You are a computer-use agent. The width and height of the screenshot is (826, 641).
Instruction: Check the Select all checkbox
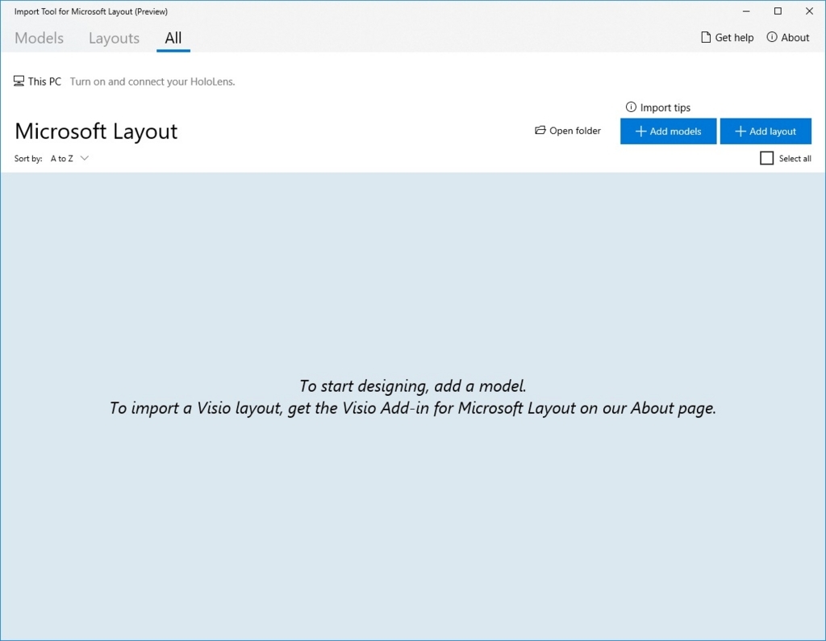pos(766,158)
